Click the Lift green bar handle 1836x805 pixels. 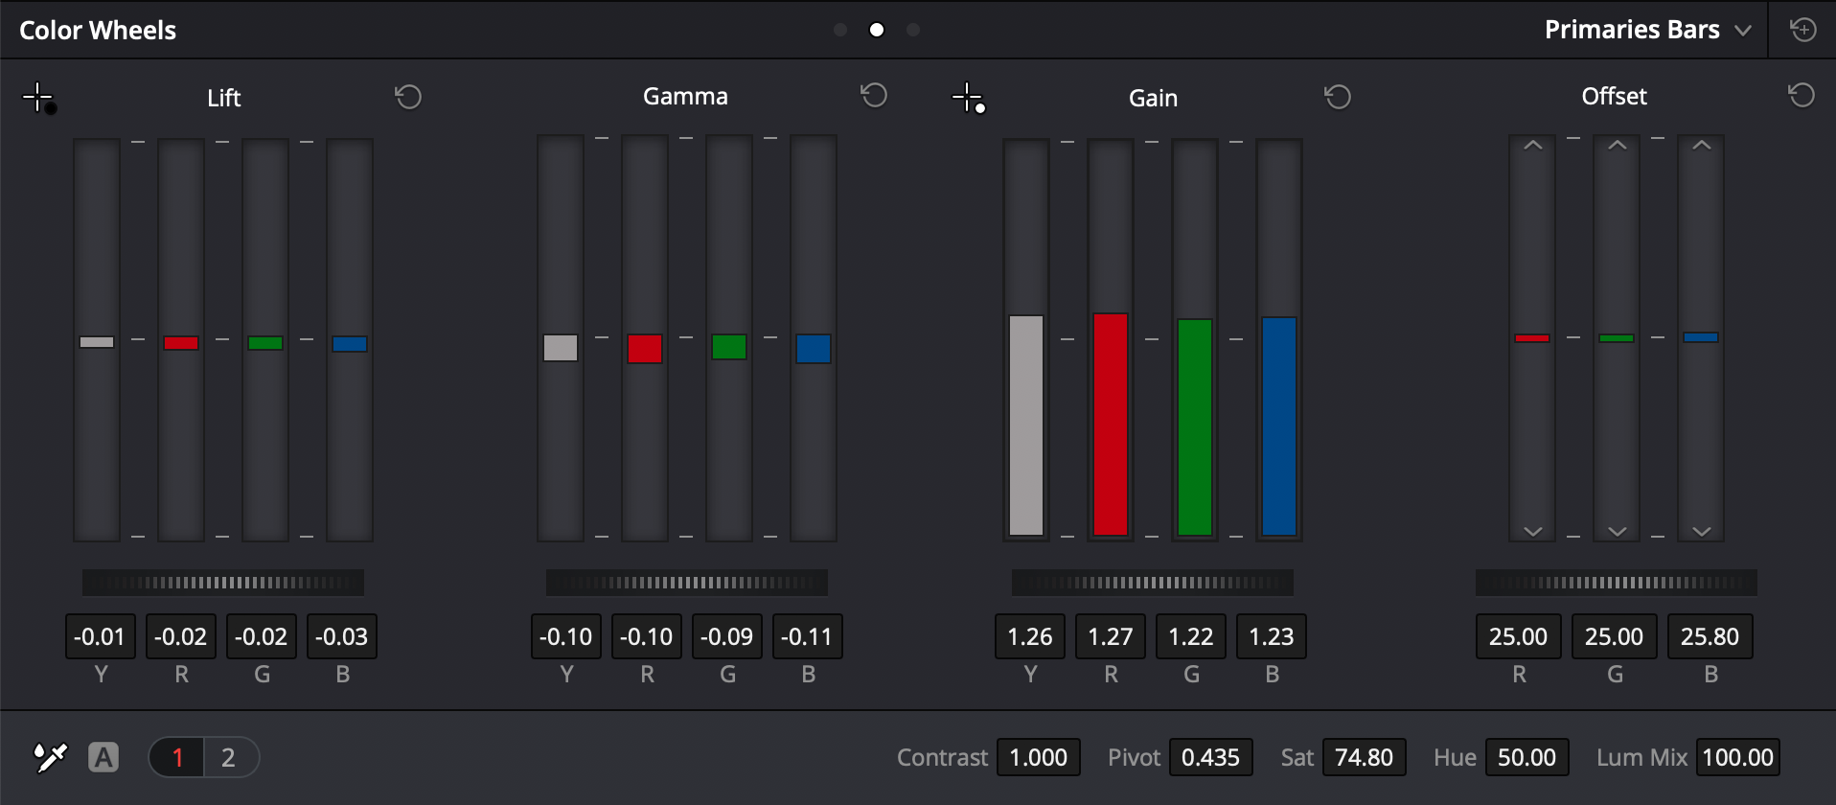[x=265, y=343]
